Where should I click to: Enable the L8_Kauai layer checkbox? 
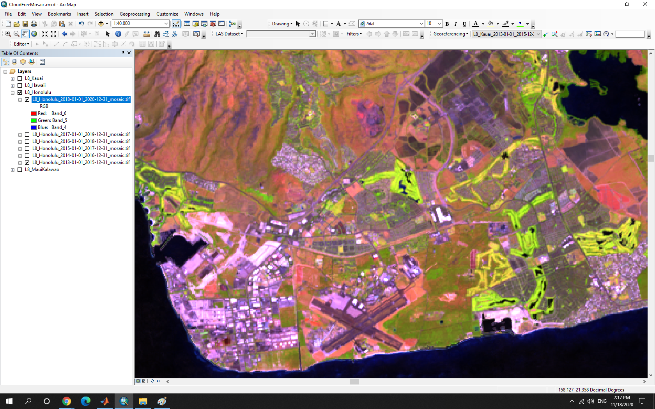20,78
